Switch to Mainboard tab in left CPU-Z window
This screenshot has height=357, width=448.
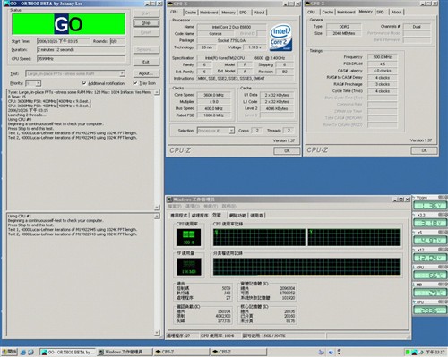(x=209, y=13)
